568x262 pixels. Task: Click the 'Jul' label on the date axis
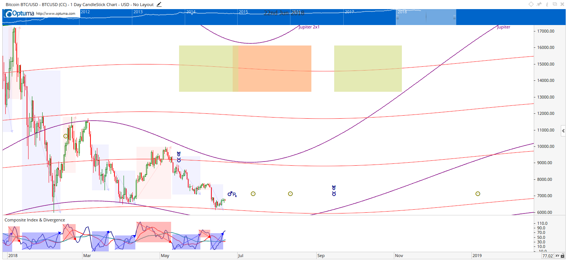point(241,256)
